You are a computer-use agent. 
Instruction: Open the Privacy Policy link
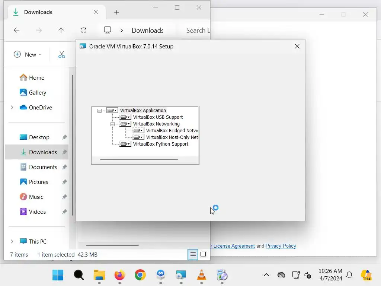click(x=281, y=246)
